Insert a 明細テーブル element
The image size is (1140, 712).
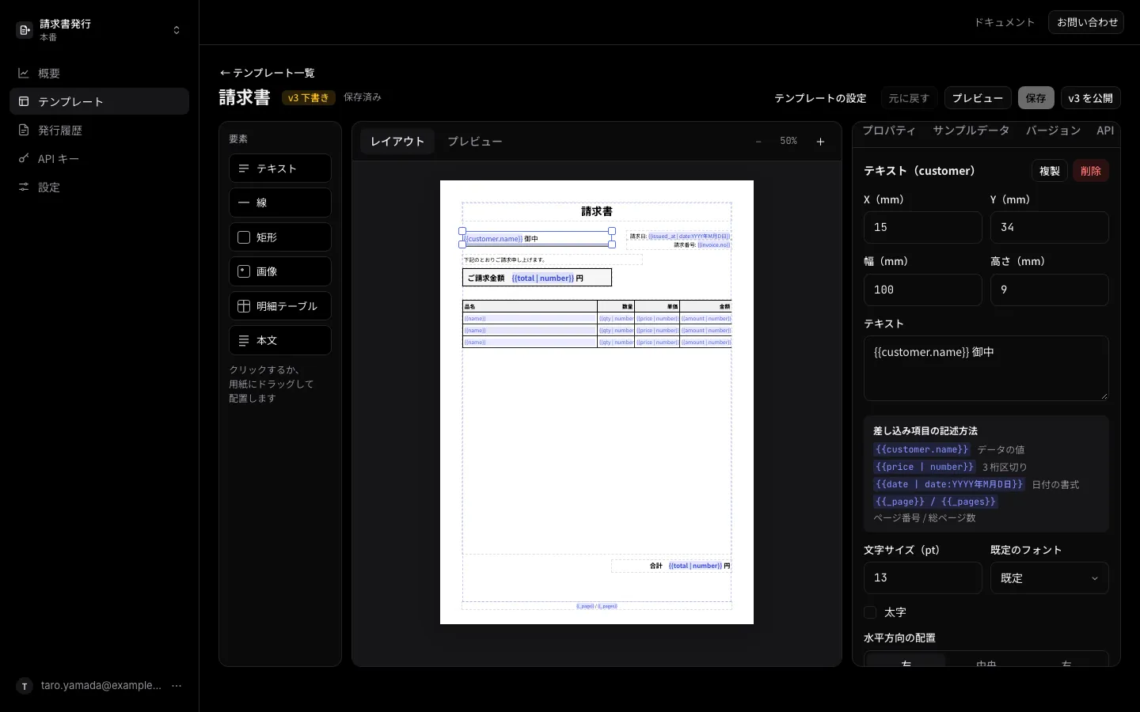[x=280, y=306]
